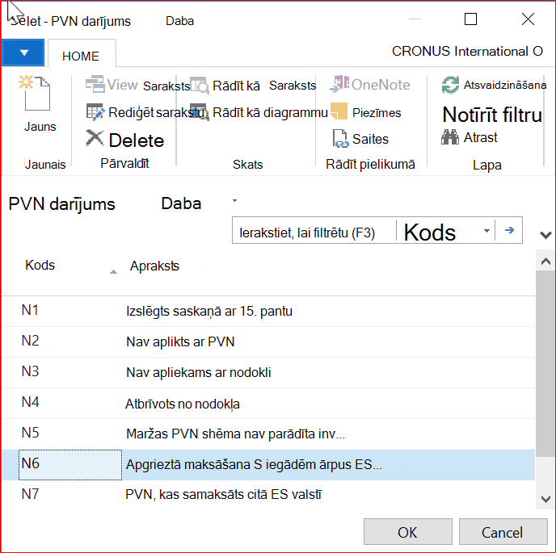Select Rādīt kā diagrammu chart icon
This screenshot has height=553, width=556.
tap(200, 112)
